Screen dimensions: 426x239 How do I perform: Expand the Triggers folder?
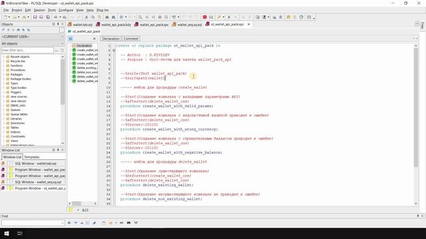tap(3, 92)
